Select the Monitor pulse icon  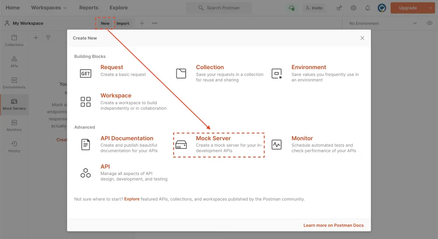click(x=277, y=145)
